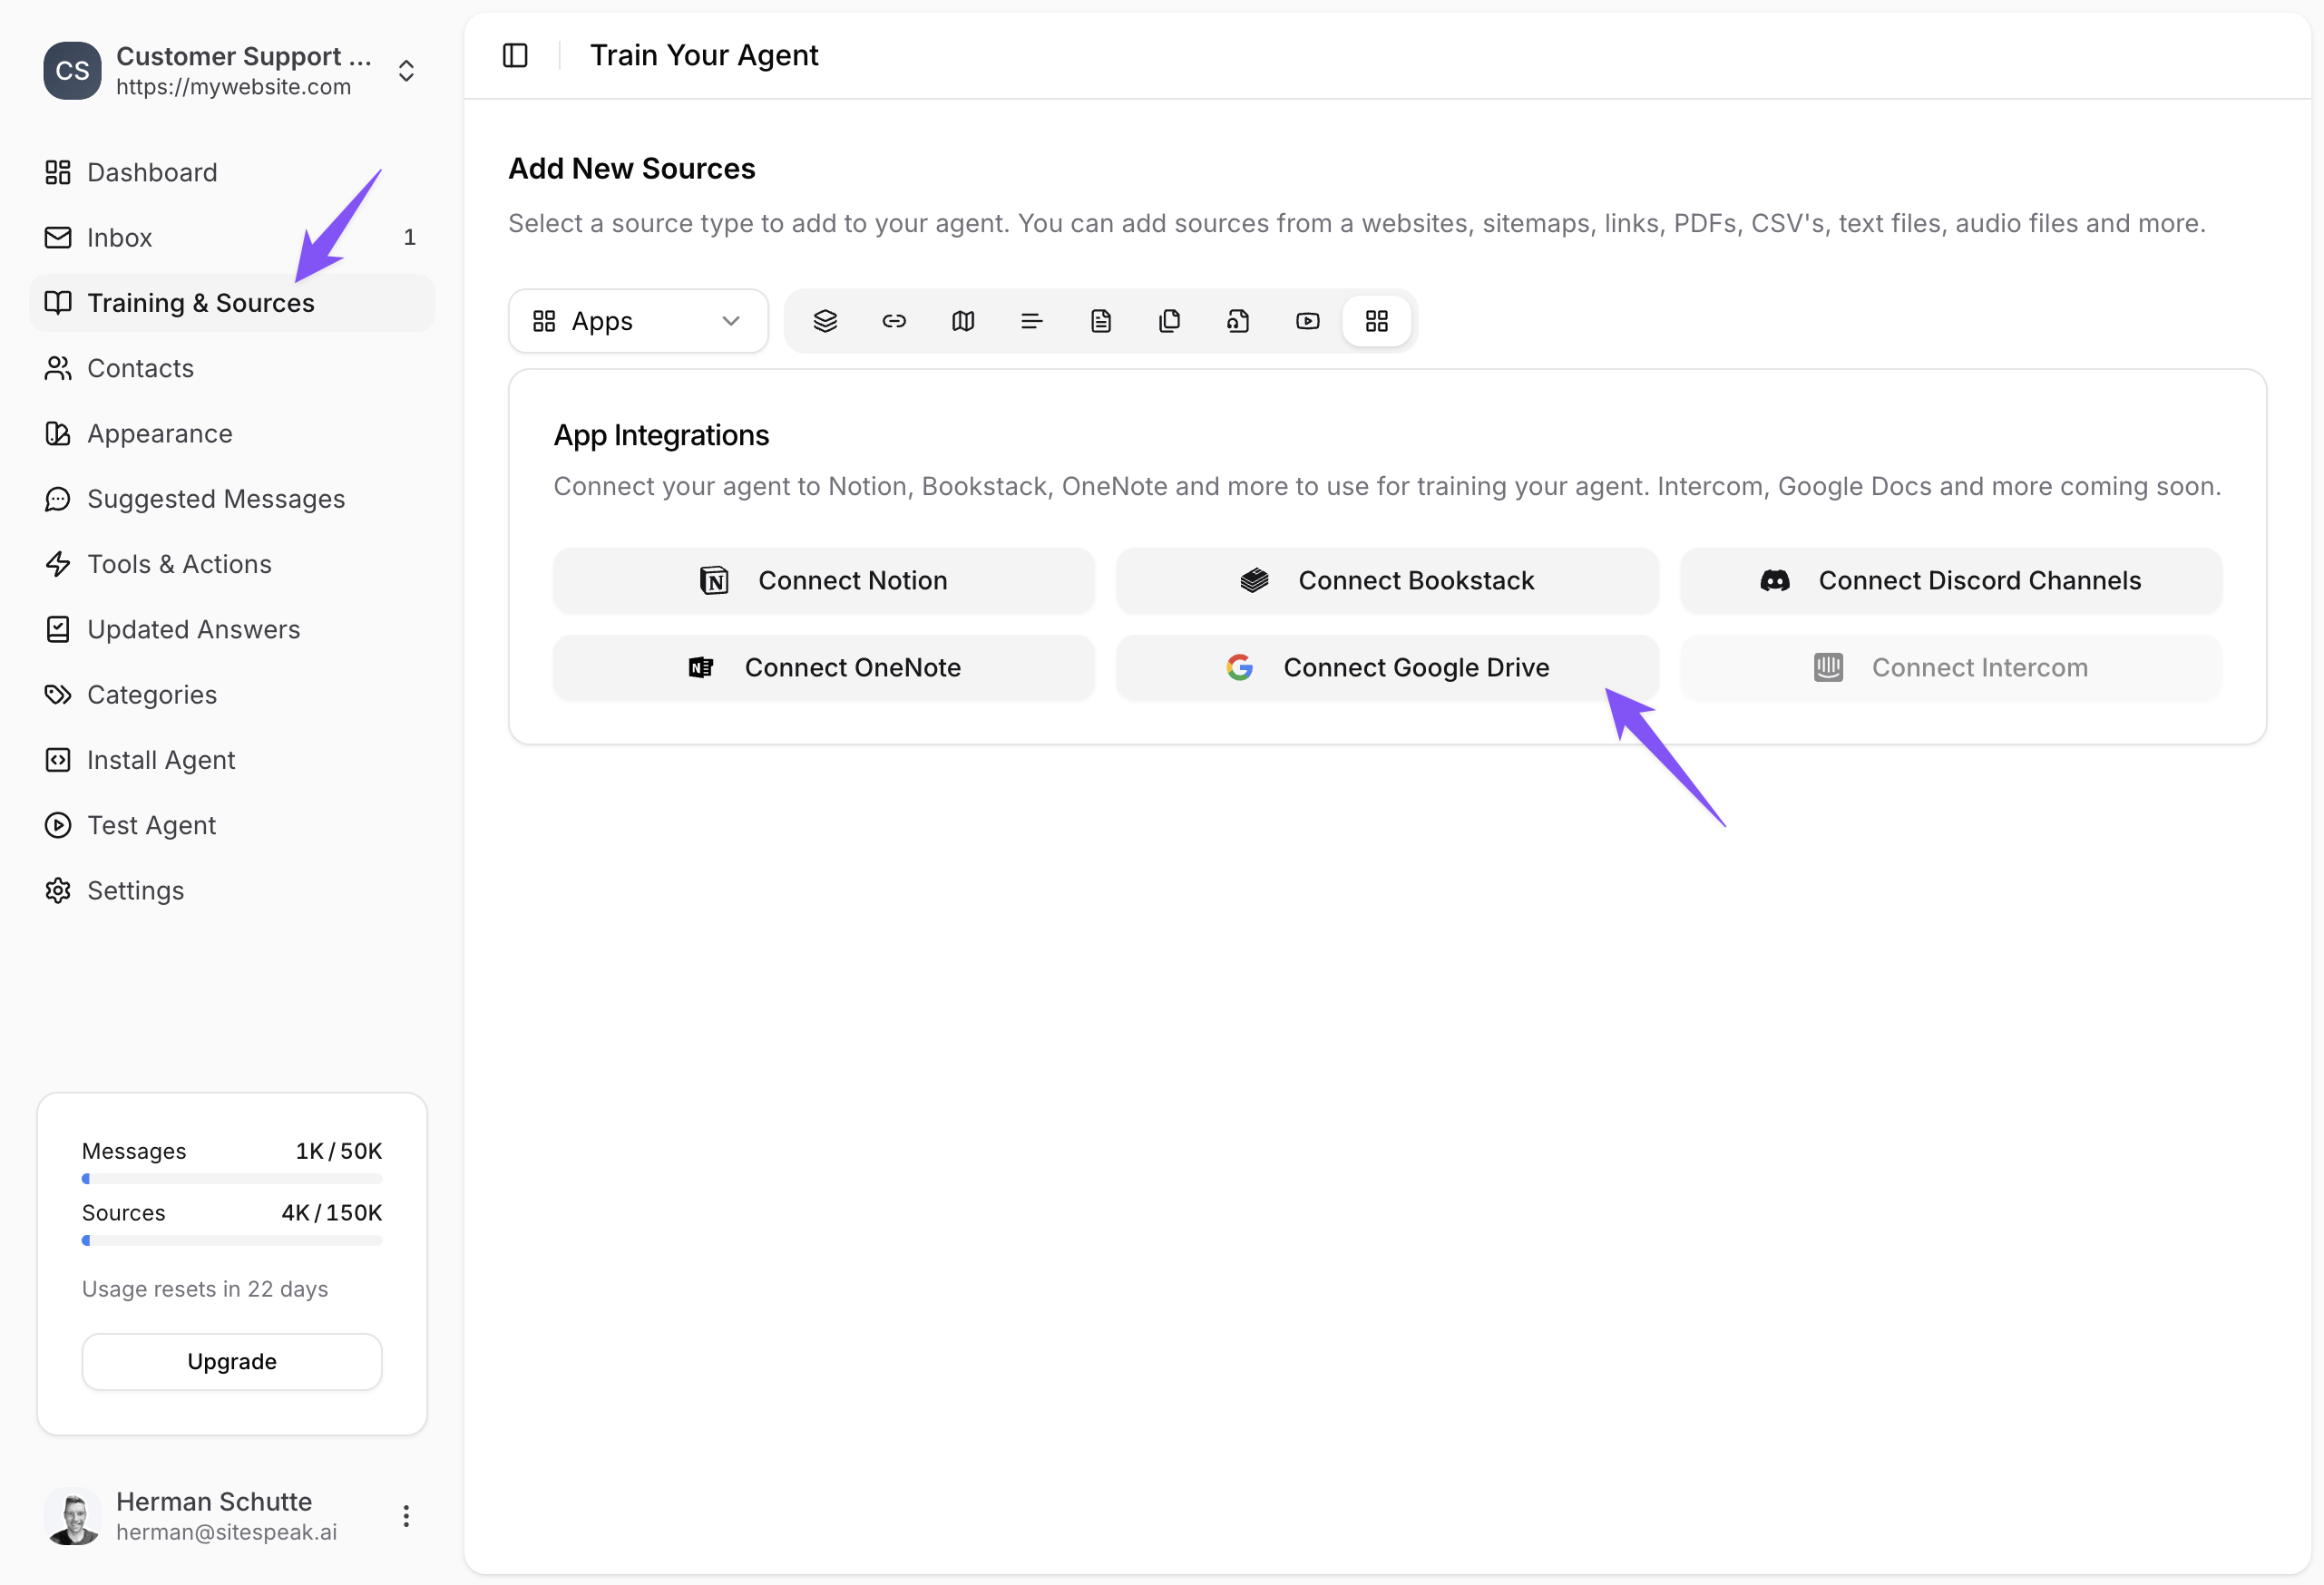The width and height of the screenshot is (2324, 1585).
Task: Click Herman Schutte's profile avatar
Action: (72, 1516)
